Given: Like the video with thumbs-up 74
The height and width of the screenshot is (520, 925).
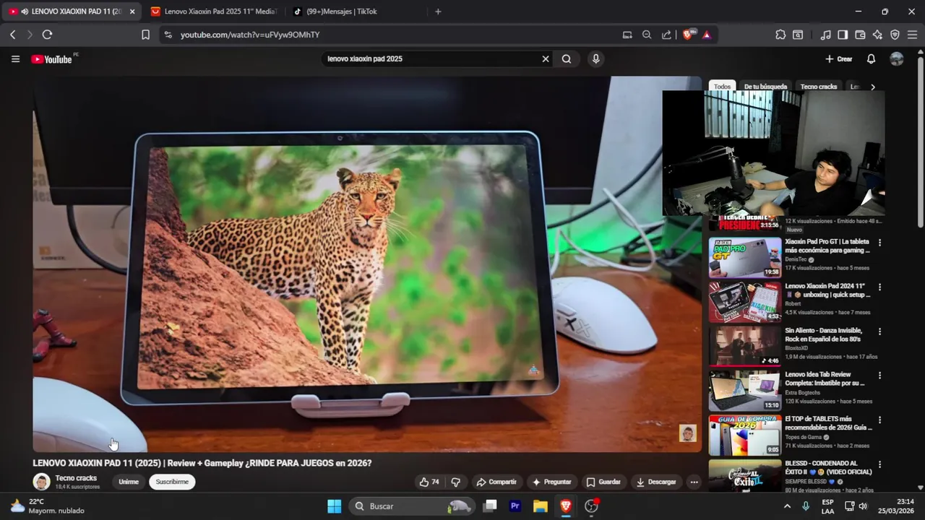Looking at the screenshot, I should (x=429, y=482).
